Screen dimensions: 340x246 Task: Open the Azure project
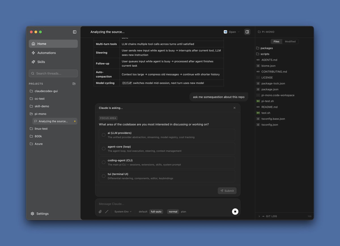(x=53, y=144)
